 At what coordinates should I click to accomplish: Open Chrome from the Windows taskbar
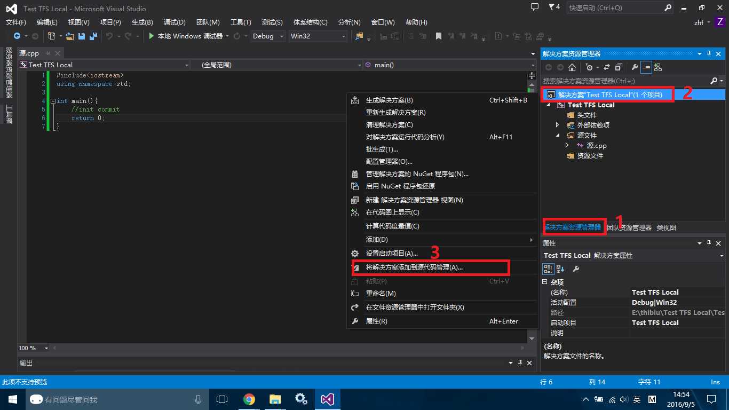(249, 399)
